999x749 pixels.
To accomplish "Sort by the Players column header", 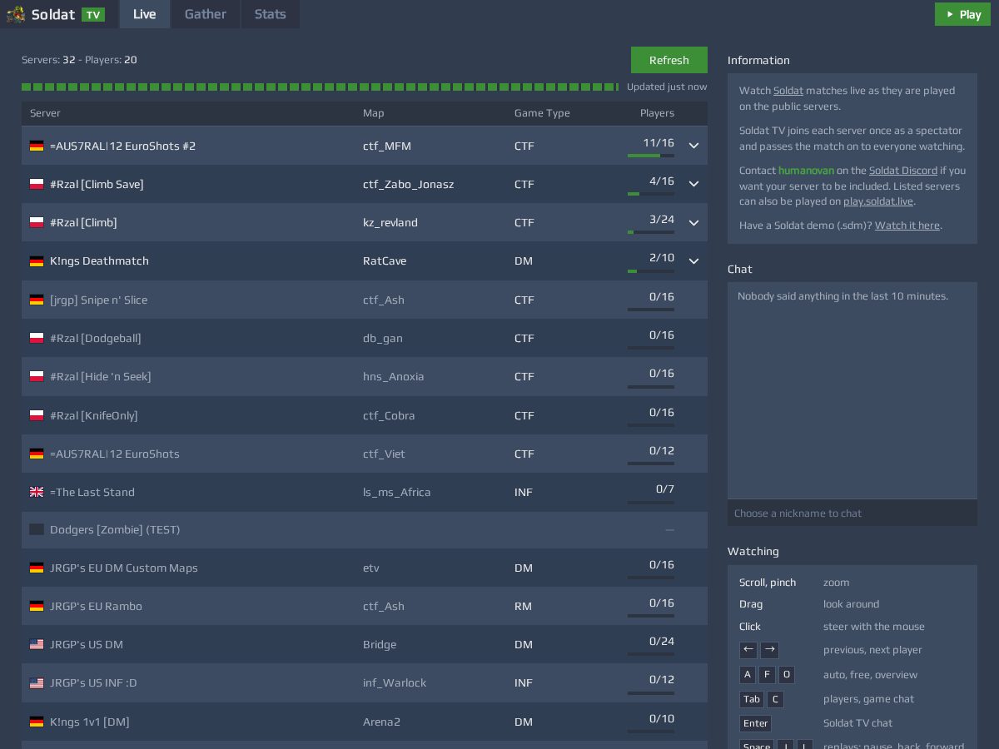I will (x=657, y=113).
